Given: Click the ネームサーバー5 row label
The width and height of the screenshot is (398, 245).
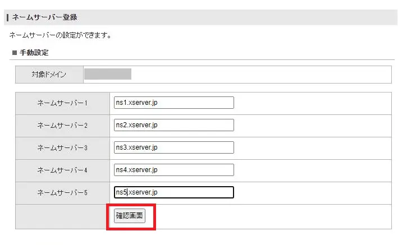Looking at the screenshot, I should click(x=62, y=193).
